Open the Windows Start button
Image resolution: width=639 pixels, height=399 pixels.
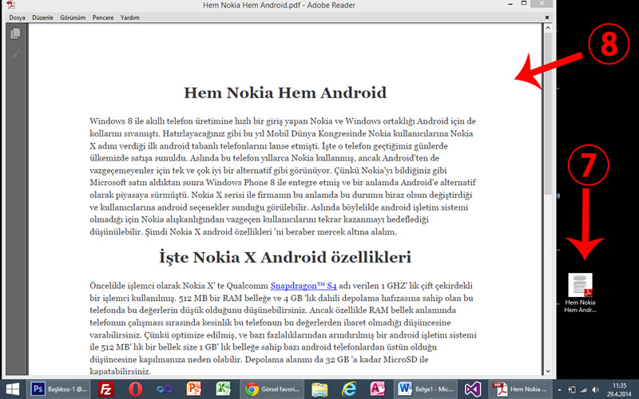pyautogui.click(x=12, y=389)
